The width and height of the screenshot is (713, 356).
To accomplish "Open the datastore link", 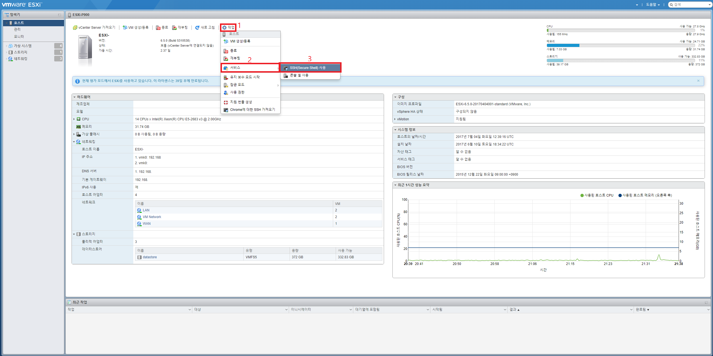I will (x=150, y=257).
